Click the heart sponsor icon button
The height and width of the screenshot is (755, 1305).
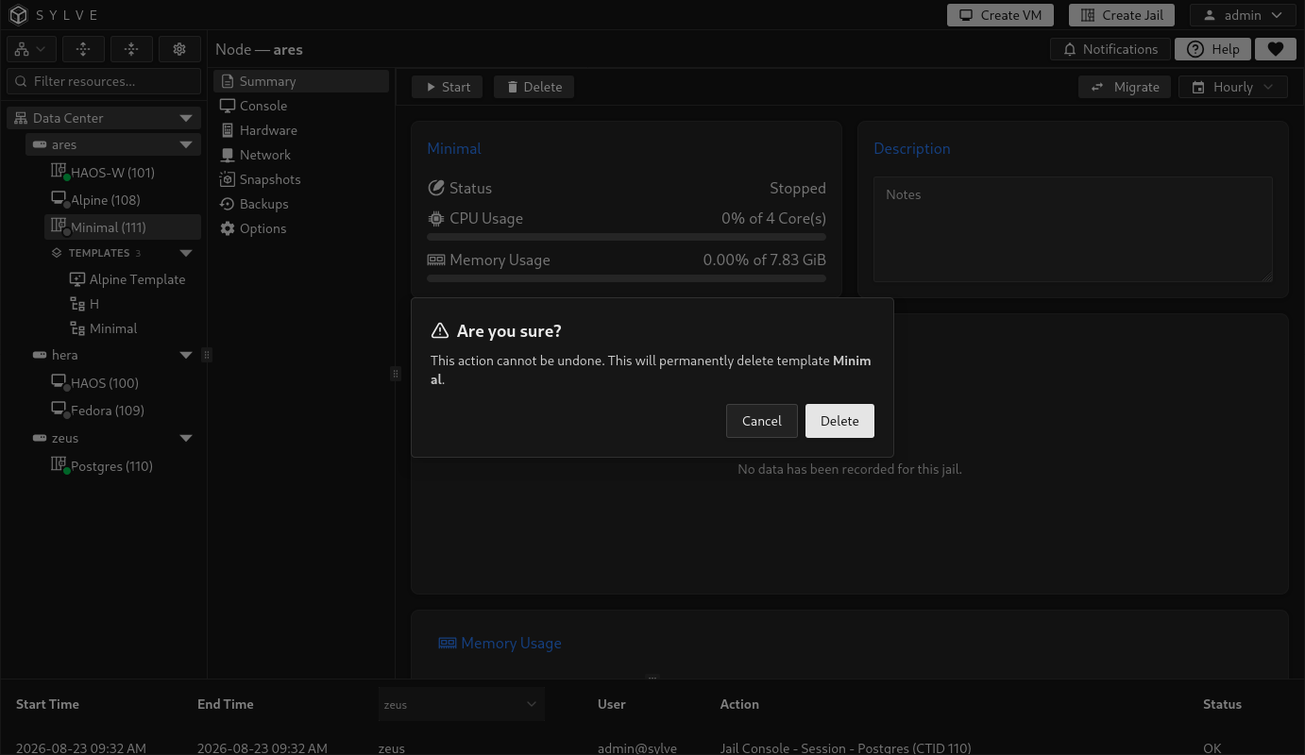(x=1275, y=49)
